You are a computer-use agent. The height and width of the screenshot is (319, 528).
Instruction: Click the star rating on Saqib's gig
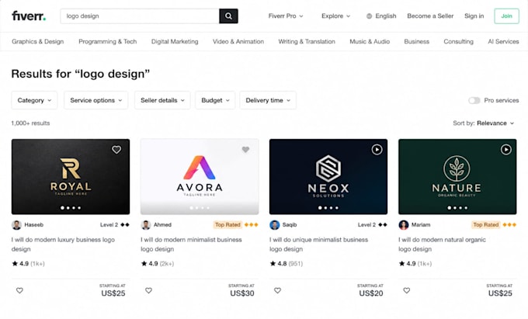[286, 263]
